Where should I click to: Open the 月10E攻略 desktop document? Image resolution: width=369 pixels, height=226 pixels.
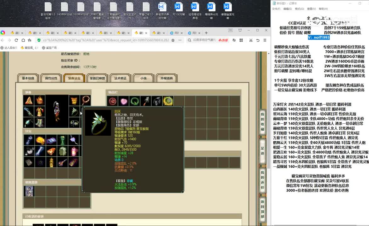179,9
